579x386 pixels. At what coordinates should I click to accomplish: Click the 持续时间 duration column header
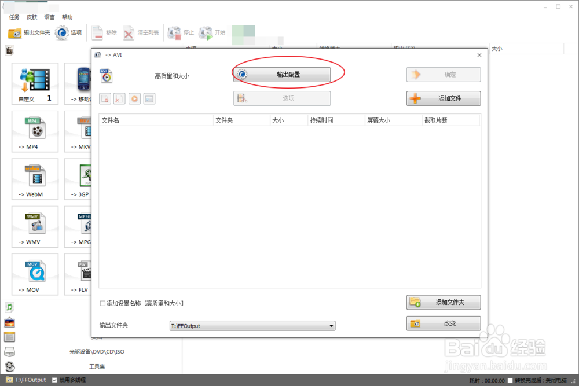tap(336, 120)
